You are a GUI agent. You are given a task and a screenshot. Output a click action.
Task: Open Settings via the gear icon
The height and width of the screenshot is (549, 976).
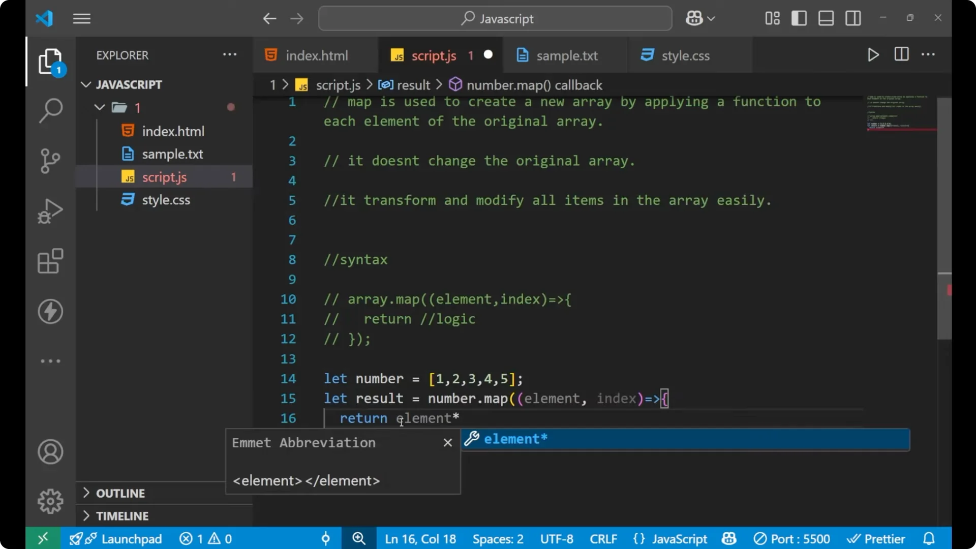tap(50, 501)
